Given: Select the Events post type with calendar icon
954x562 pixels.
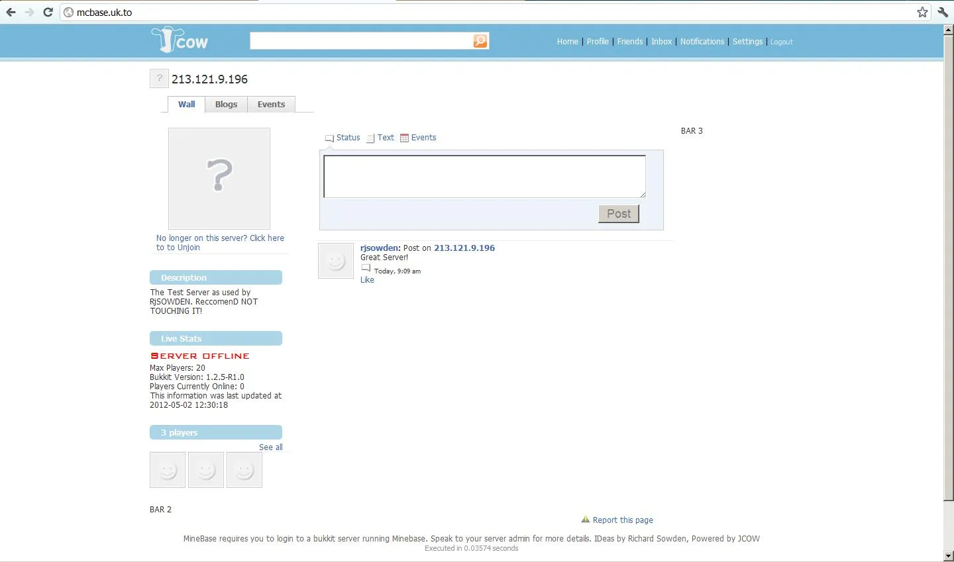Looking at the screenshot, I should tap(418, 138).
